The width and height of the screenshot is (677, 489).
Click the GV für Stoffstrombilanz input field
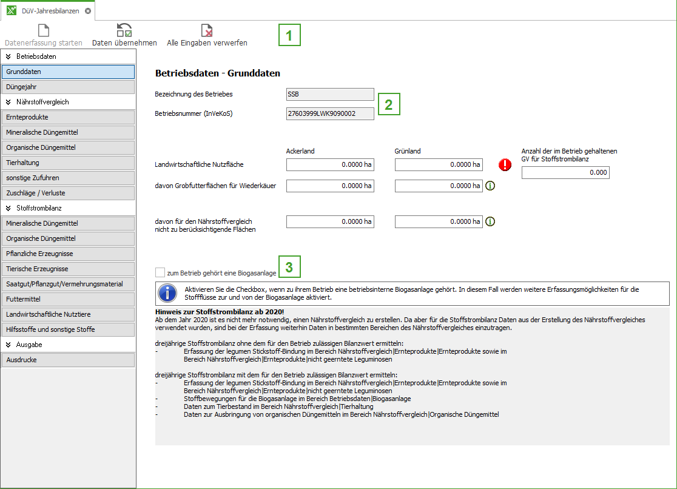click(565, 173)
